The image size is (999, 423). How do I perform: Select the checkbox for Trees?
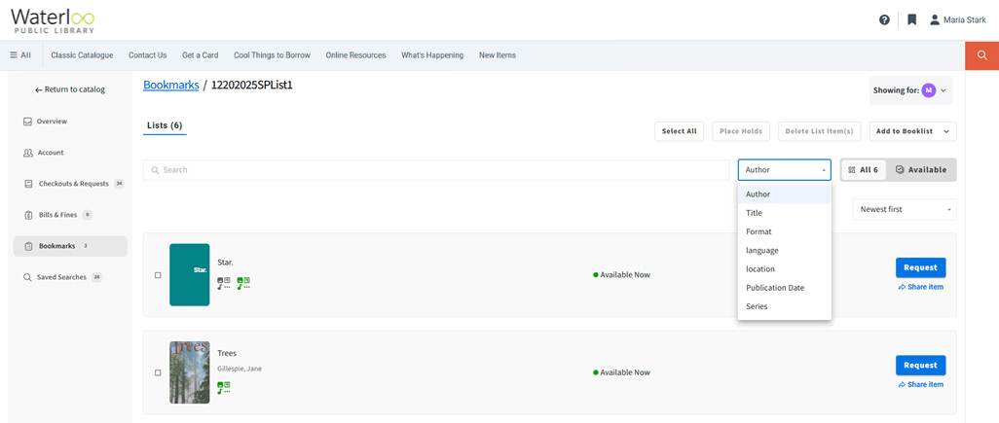tap(158, 372)
